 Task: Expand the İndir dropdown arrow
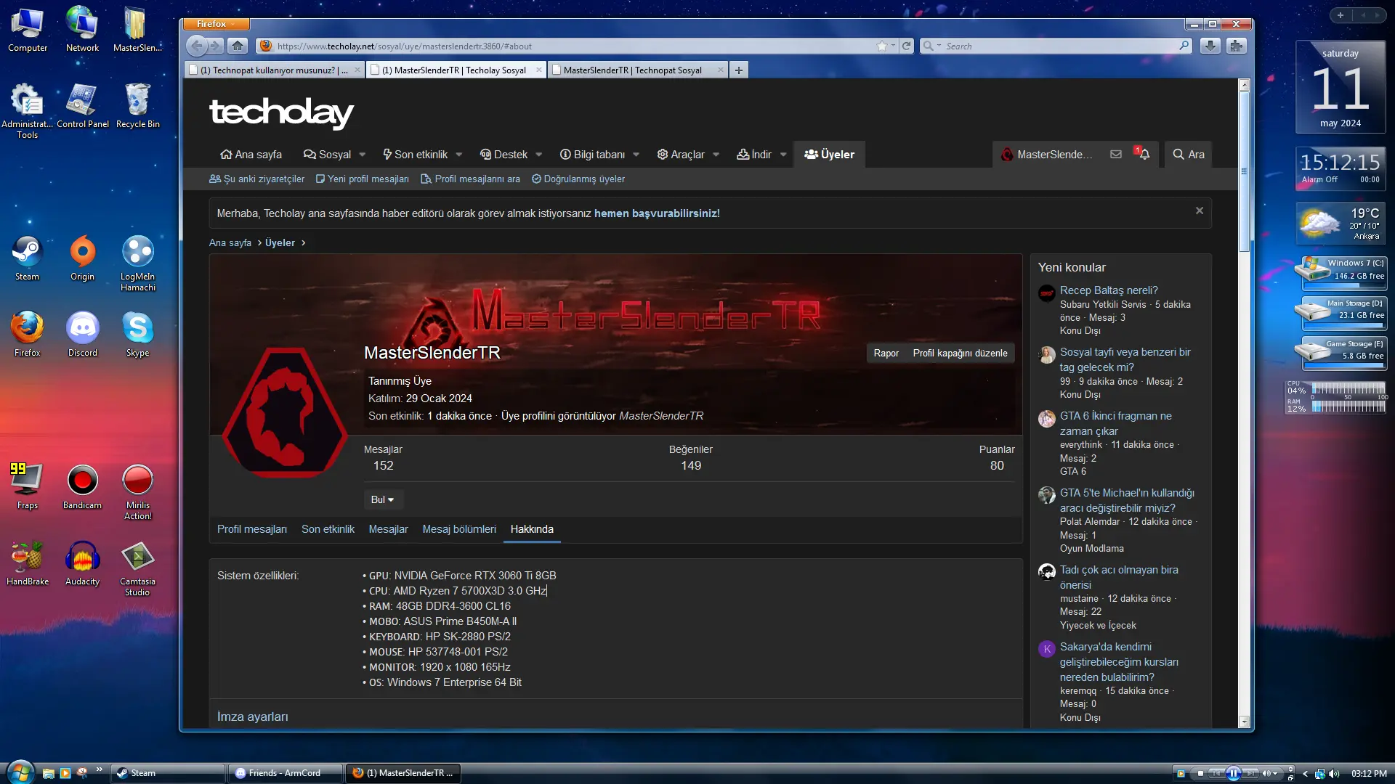[x=783, y=155]
